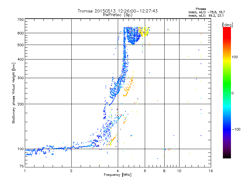Click the y-axis tick label '600'
This screenshot has height=186, width=248.
point(20,33)
